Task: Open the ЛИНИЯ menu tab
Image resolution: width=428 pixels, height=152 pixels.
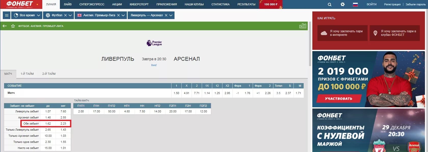Action: (x=51, y=4)
